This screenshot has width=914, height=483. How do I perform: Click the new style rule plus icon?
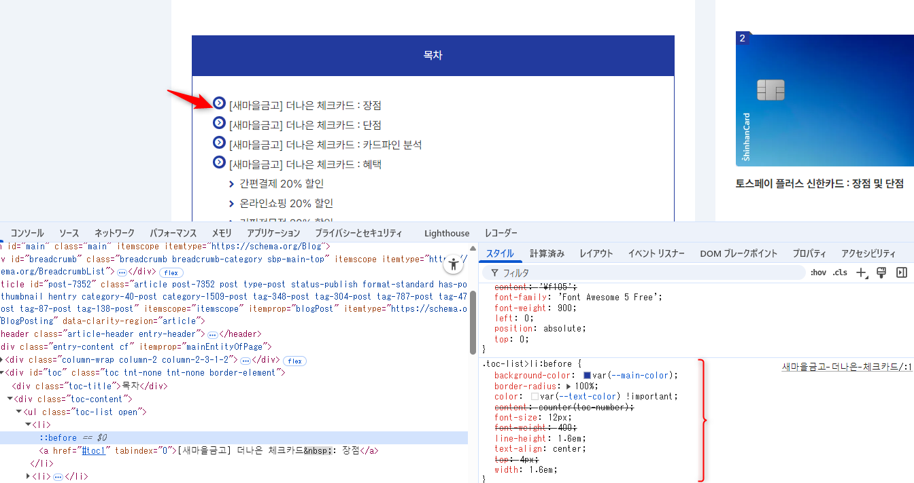862,272
